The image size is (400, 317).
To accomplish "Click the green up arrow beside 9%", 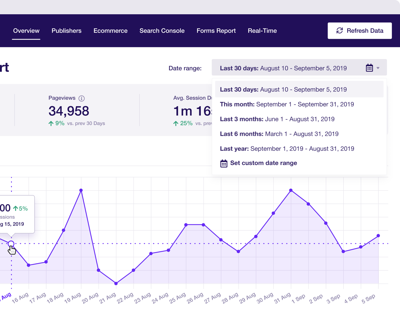I will pyautogui.click(x=50, y=123).
